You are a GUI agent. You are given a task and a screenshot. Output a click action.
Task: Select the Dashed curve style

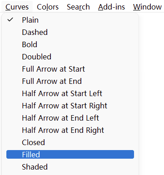click(x=70, y=32)
